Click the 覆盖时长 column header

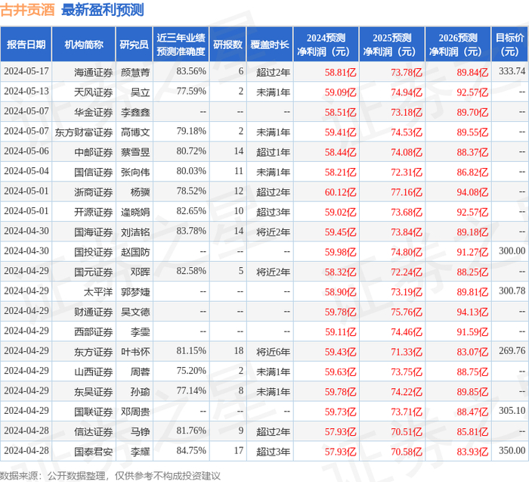tap(270, 45)
